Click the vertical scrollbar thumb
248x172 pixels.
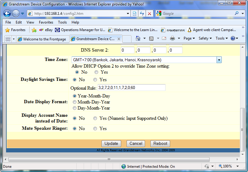242,129
